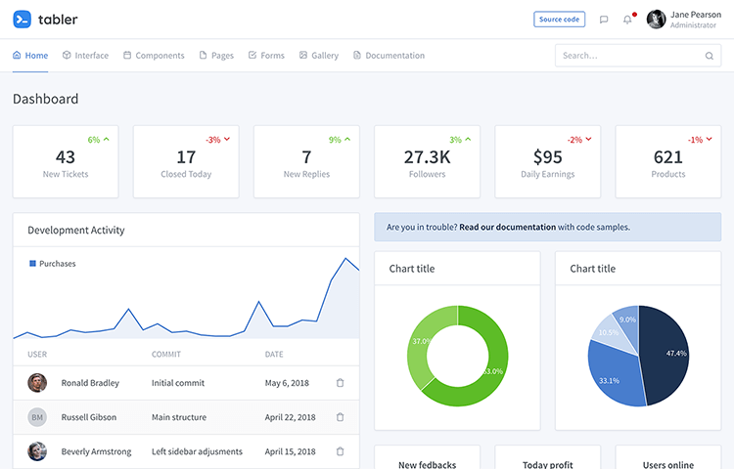Viewport: 734px width, 469px height.
Task: Expand the Components navigation menu
Action: pyautogui.click(x=154, y=55)
